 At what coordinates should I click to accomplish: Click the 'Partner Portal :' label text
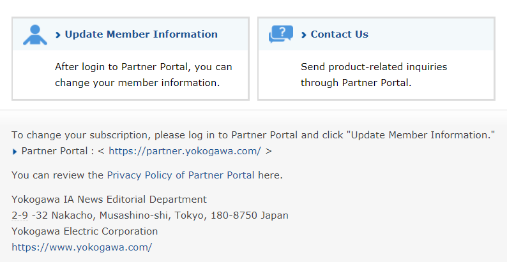tap(58, 151)
